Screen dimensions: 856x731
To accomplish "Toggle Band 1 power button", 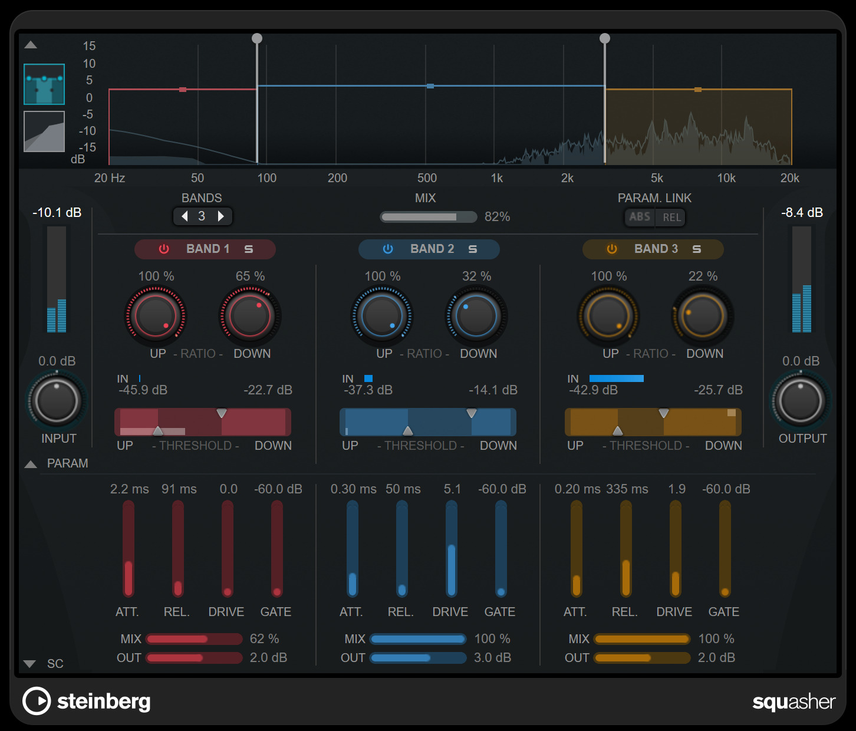I will tap(164, 249).
